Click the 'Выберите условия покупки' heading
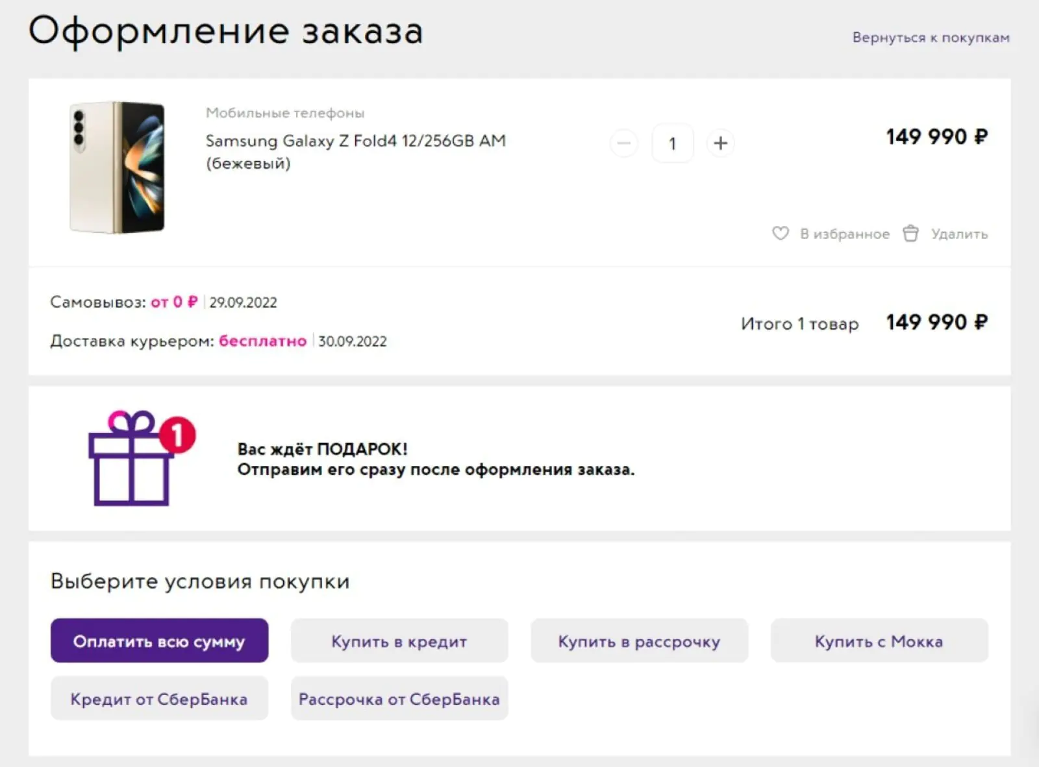The height and width of the screenshot is (767, 1039). coord(200,581)
